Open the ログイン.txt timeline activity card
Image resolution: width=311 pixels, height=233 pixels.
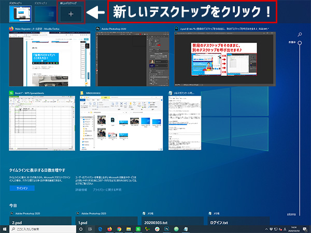pos(238,221)
